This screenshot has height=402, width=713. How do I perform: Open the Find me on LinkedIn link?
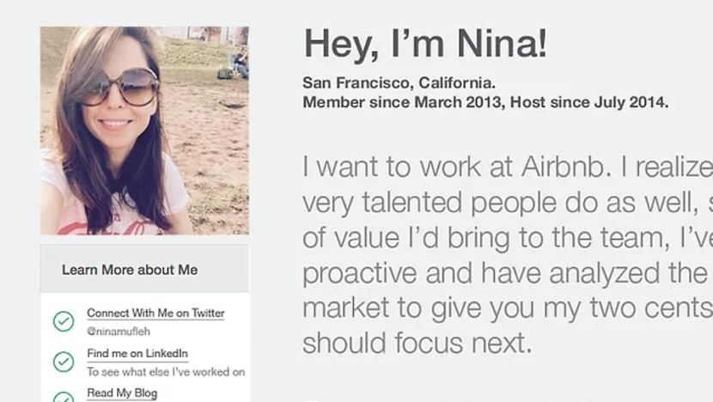(x=137, y=353)
